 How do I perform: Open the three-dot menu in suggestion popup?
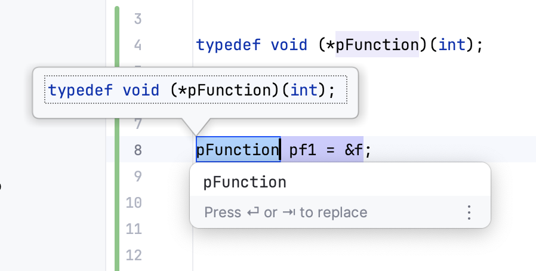coord(469,213)
